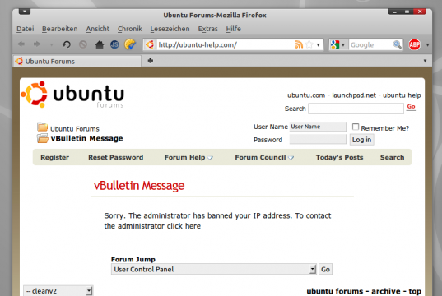Open the Adblock Plus dropdown arrow
The width and height of the screenshot is (442, 296).
click(428, 44)
